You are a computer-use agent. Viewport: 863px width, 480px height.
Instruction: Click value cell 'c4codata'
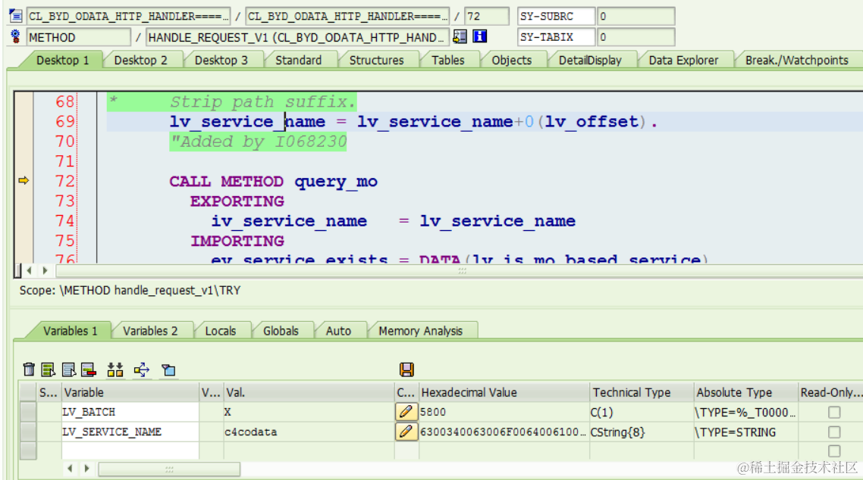[309, 432]
